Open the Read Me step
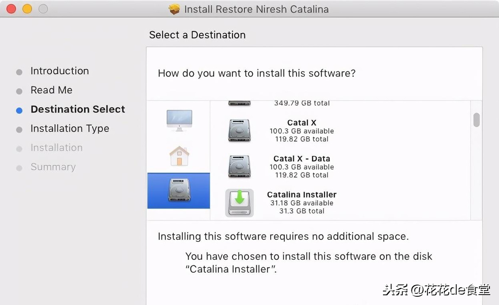Viewport: 499px width, 305px height. coord(51,90)
